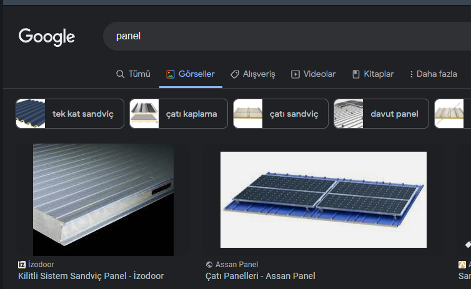The height and width of the screenshot is (289, 471).
Task: Click the Assan Panel globe favicon
Action: click(209, 265)
